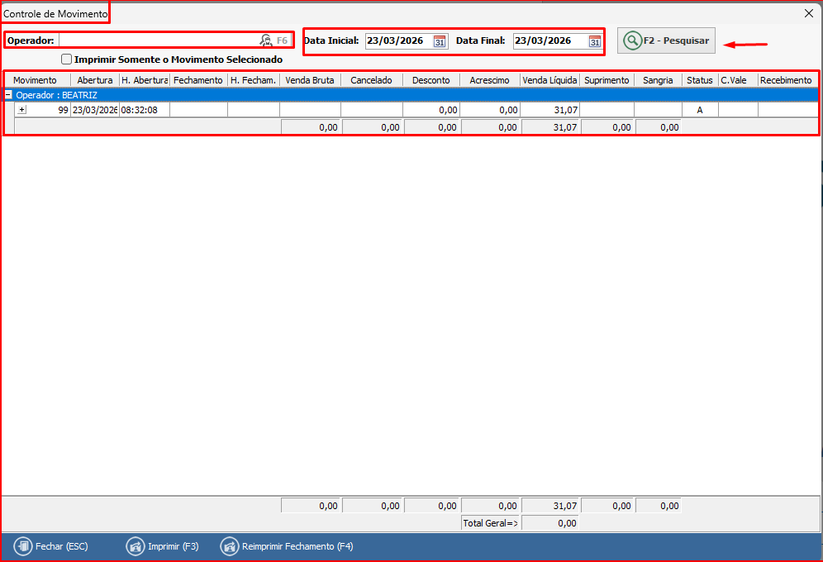Open the Data Inicial calendar picker
The height and width of the screenshot is (562, 823).
click(440, 41)
